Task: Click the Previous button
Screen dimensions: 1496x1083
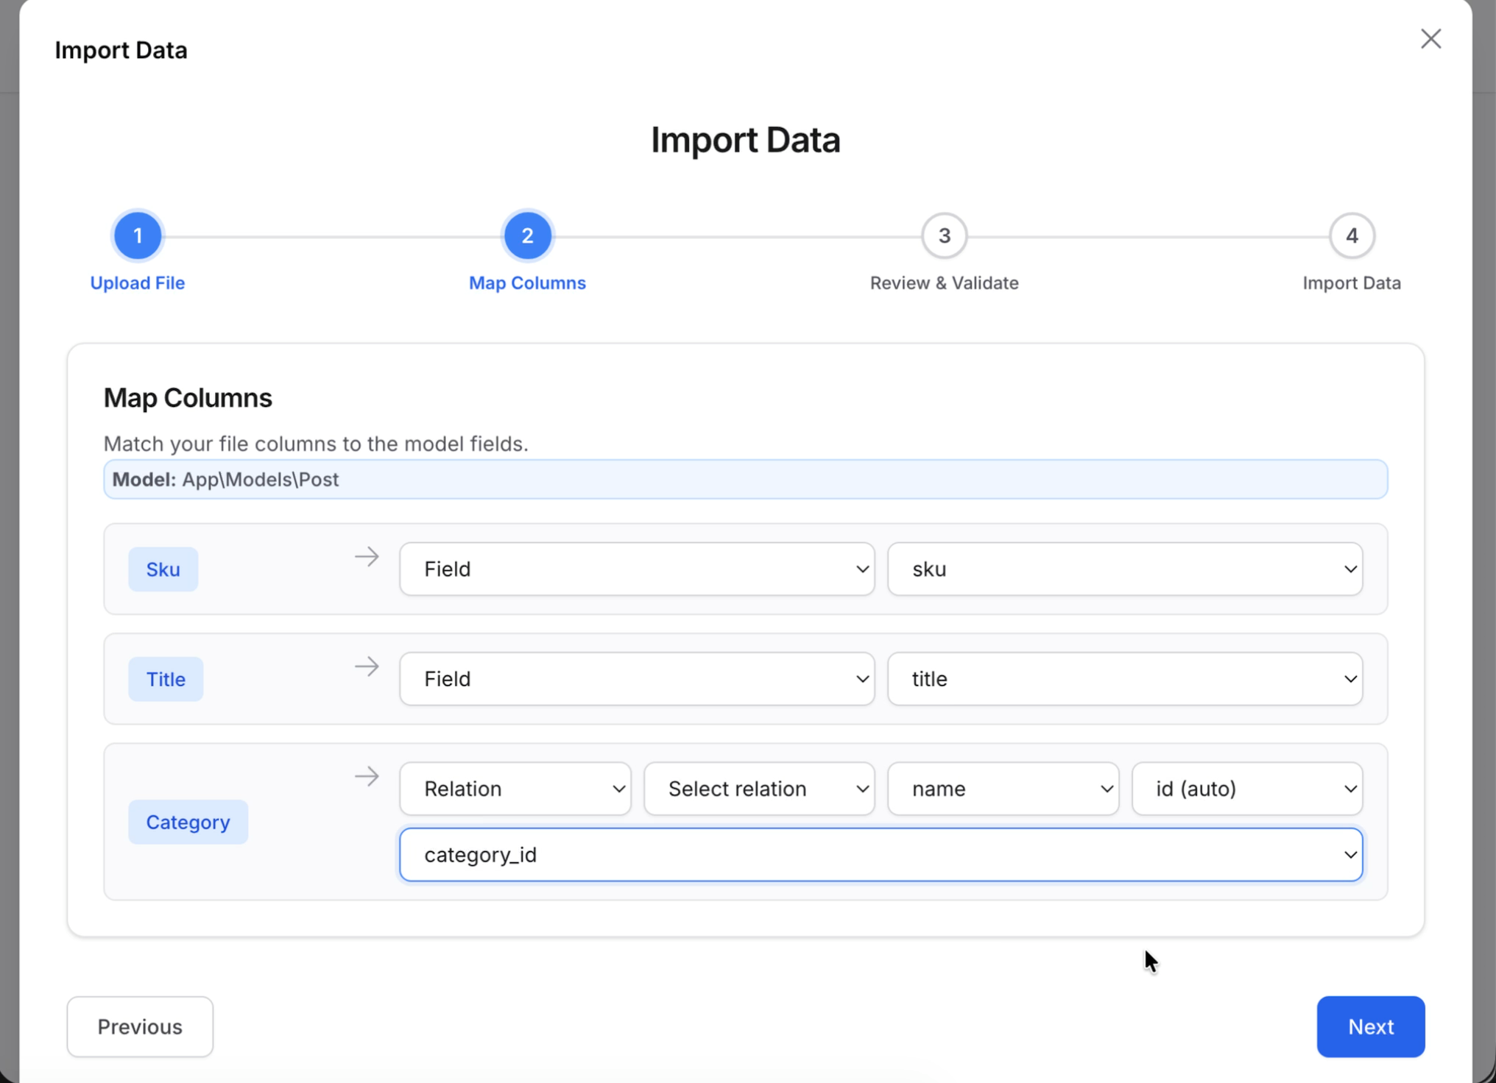Action: [x=139, y=1026]
